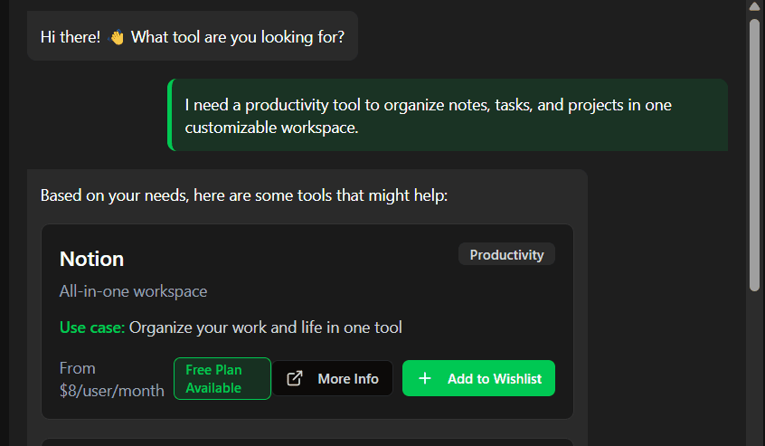Click the 'All-in-one workspace' subtitle
The width and height of the screenshot is (765, 446).
133,291
